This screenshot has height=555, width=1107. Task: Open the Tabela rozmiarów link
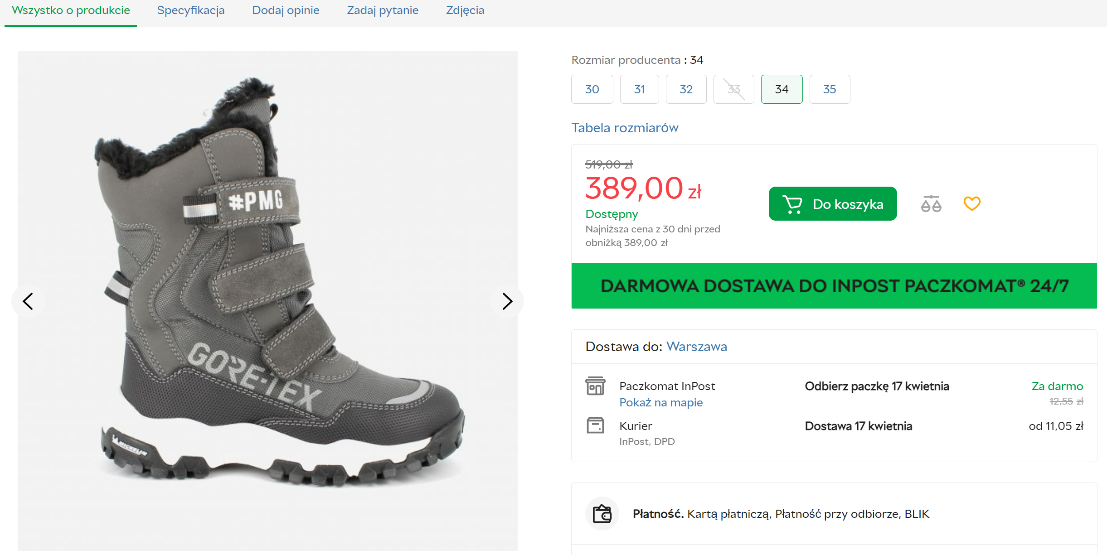[625, 128]
